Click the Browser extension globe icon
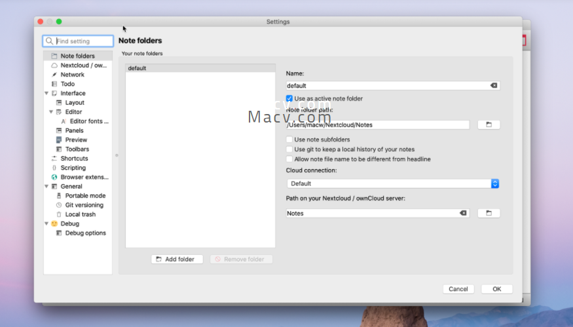 tap(54, 177)
